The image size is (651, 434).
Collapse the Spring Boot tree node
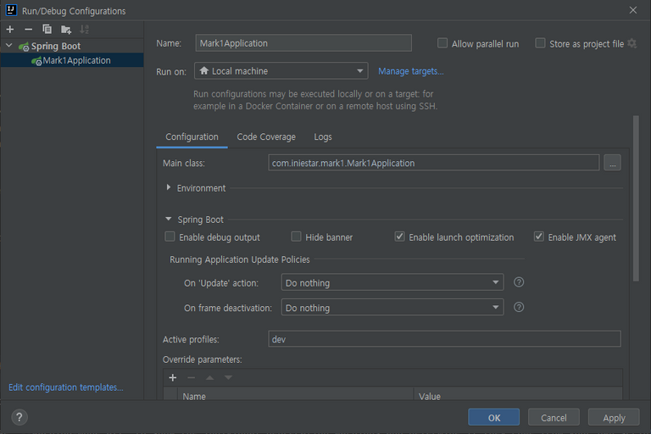coord(8,45)
